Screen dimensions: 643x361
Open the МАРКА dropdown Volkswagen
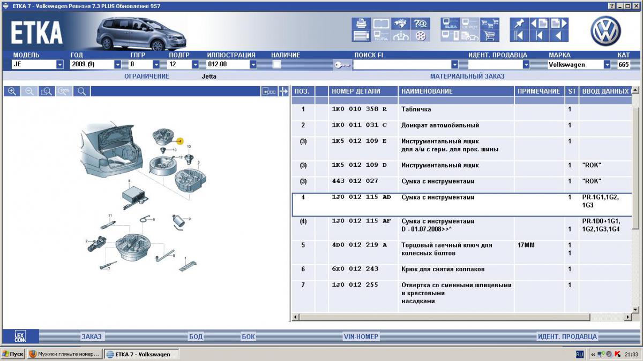(x=607, y=65)
